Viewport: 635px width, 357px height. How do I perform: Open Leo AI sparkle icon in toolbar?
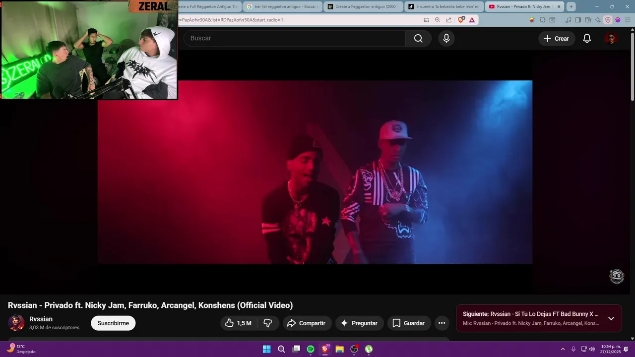pos(598,20)
